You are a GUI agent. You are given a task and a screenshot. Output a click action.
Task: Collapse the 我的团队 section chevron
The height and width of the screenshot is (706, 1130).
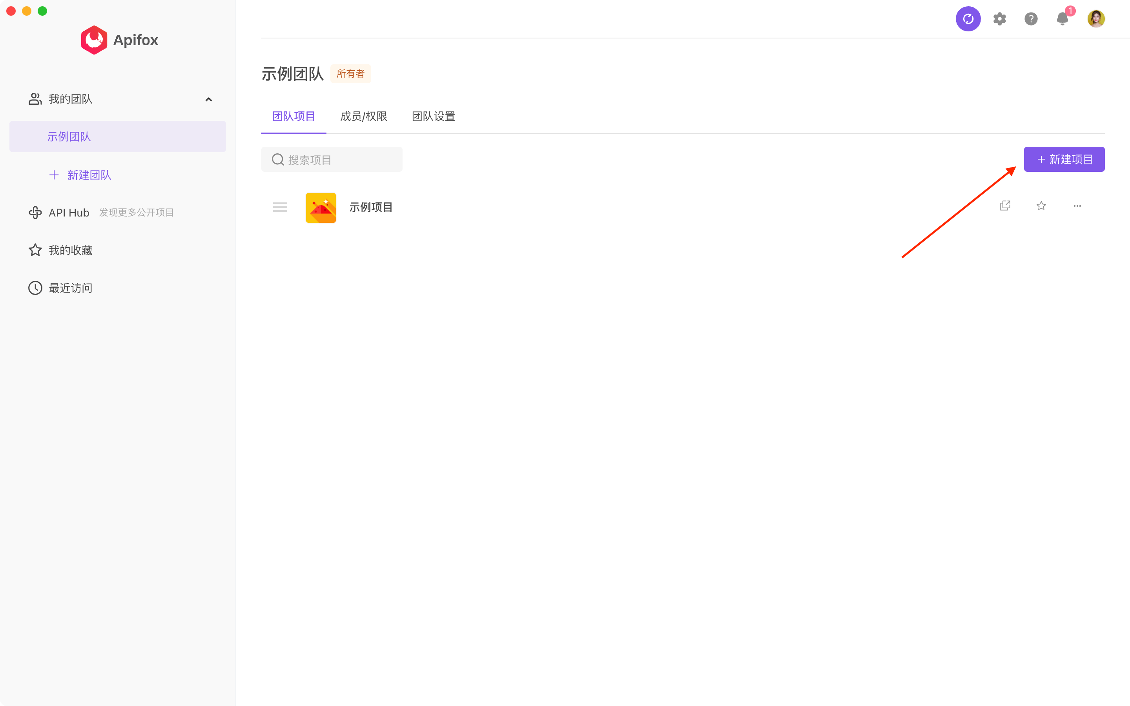(x=209, y=100)
